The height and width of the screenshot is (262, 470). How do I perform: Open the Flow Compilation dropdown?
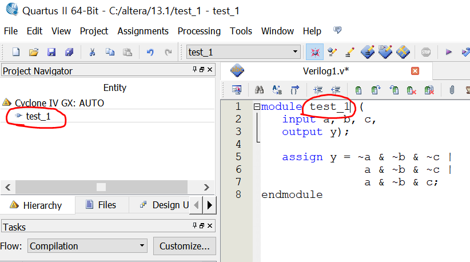pos(87,246)
